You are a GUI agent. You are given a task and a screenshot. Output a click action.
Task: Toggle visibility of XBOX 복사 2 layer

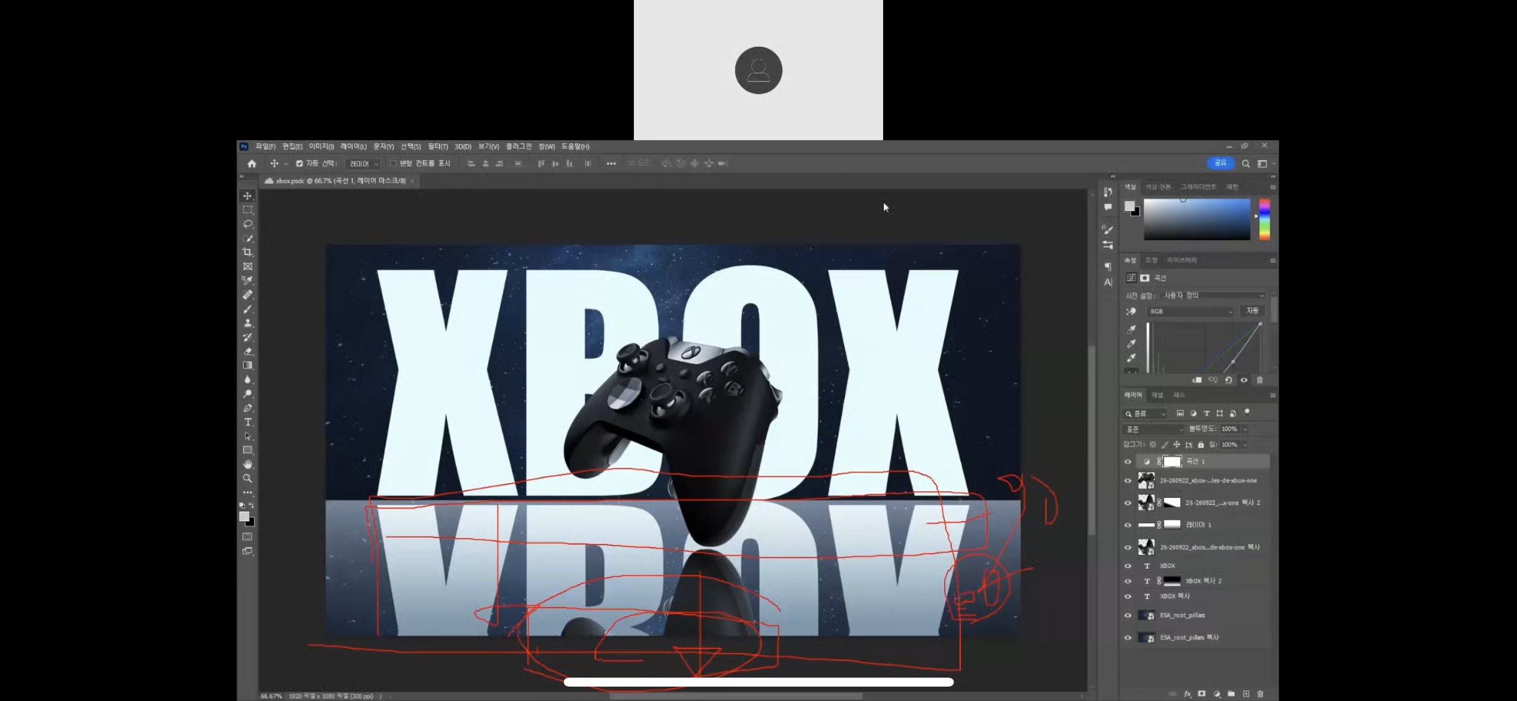[x=1128, y=581]
